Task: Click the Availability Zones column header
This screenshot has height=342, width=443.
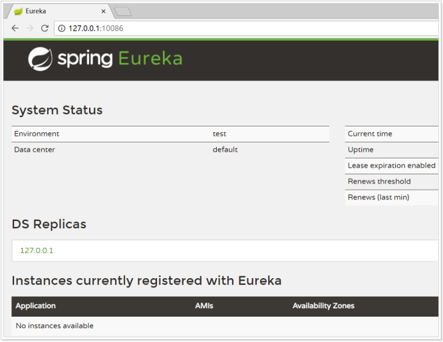Action: point(323,306)
